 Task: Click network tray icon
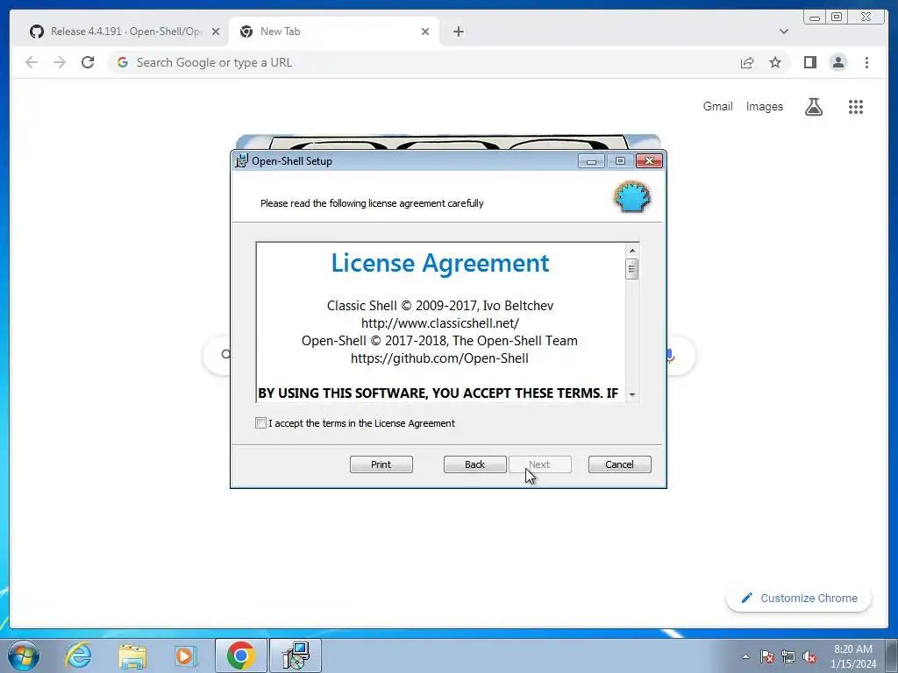(x=788, y=656)
